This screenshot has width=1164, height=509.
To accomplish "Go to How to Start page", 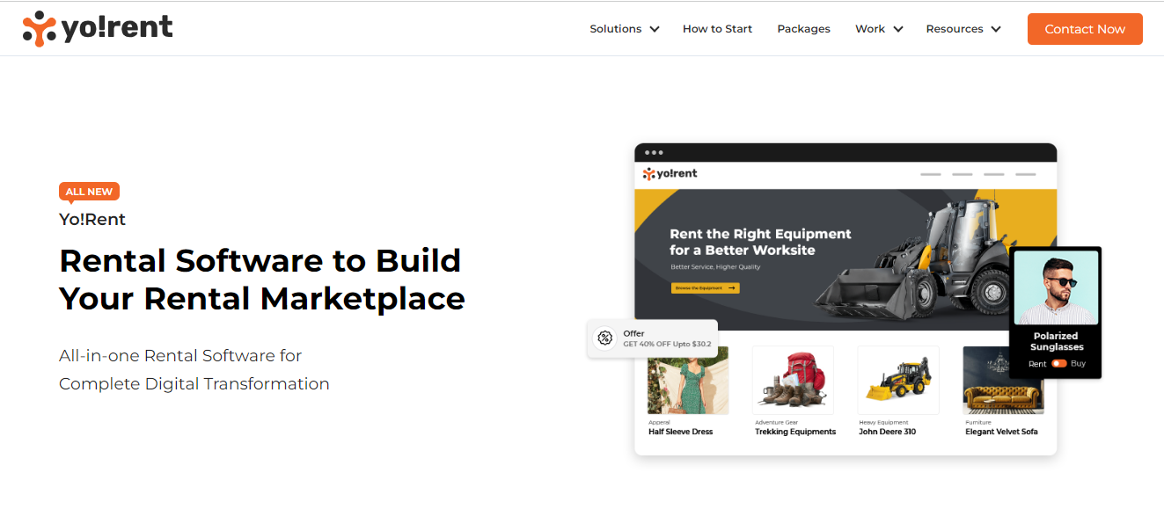I will pyautogui.click(x=717, y=29).
